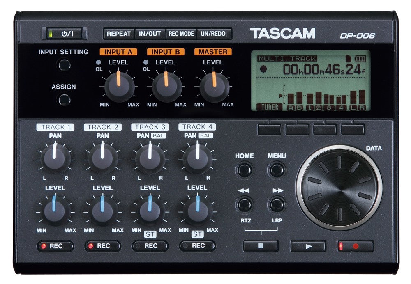411x284 pixels.
Task: Toggle the REPEAT button
Action: 119,34
